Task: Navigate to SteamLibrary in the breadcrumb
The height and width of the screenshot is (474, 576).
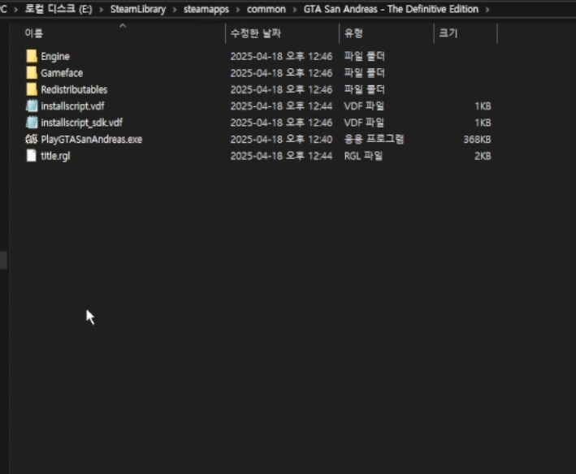Action: 137,10
